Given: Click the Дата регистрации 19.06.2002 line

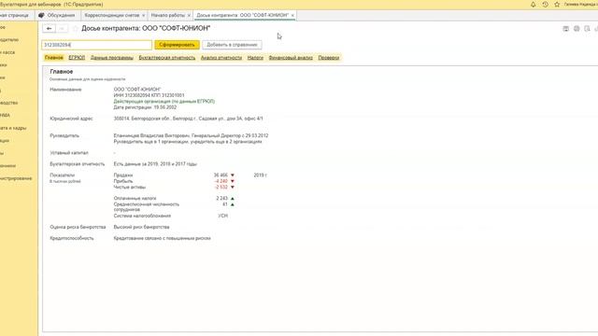Looking at the screenshot, I should (x=145, y=107).
